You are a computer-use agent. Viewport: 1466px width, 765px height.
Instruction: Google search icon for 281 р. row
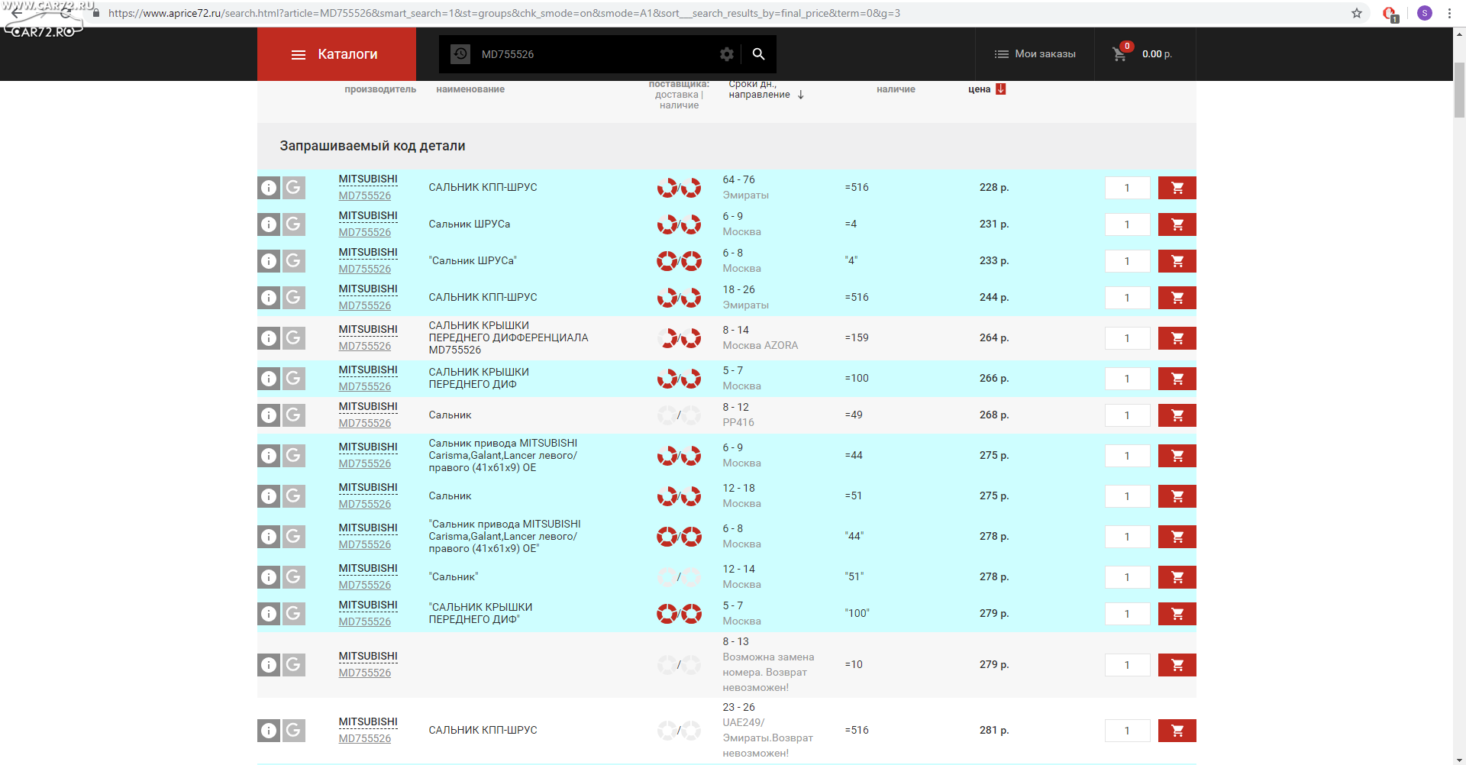tap(294, 731)
